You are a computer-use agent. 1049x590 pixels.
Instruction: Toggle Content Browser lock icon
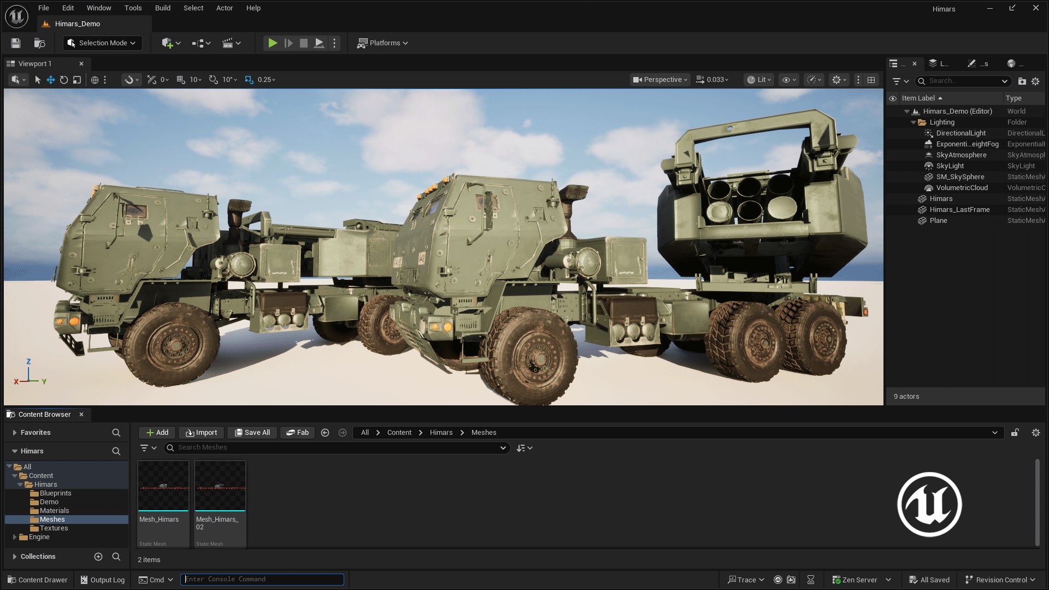[x=1015, y=433]
